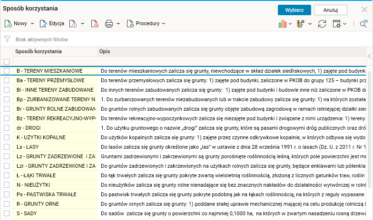373x220 pixels.
Task: Select the Ł - ŁĄKI TRWAŁE row
Action: [183, 175]
